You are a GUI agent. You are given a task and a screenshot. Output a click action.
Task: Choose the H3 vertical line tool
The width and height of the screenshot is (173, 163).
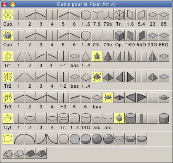point(64,98)
